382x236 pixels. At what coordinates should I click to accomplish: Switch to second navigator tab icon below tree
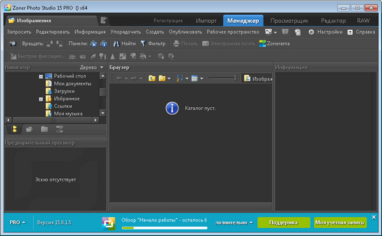click(29, 129)
